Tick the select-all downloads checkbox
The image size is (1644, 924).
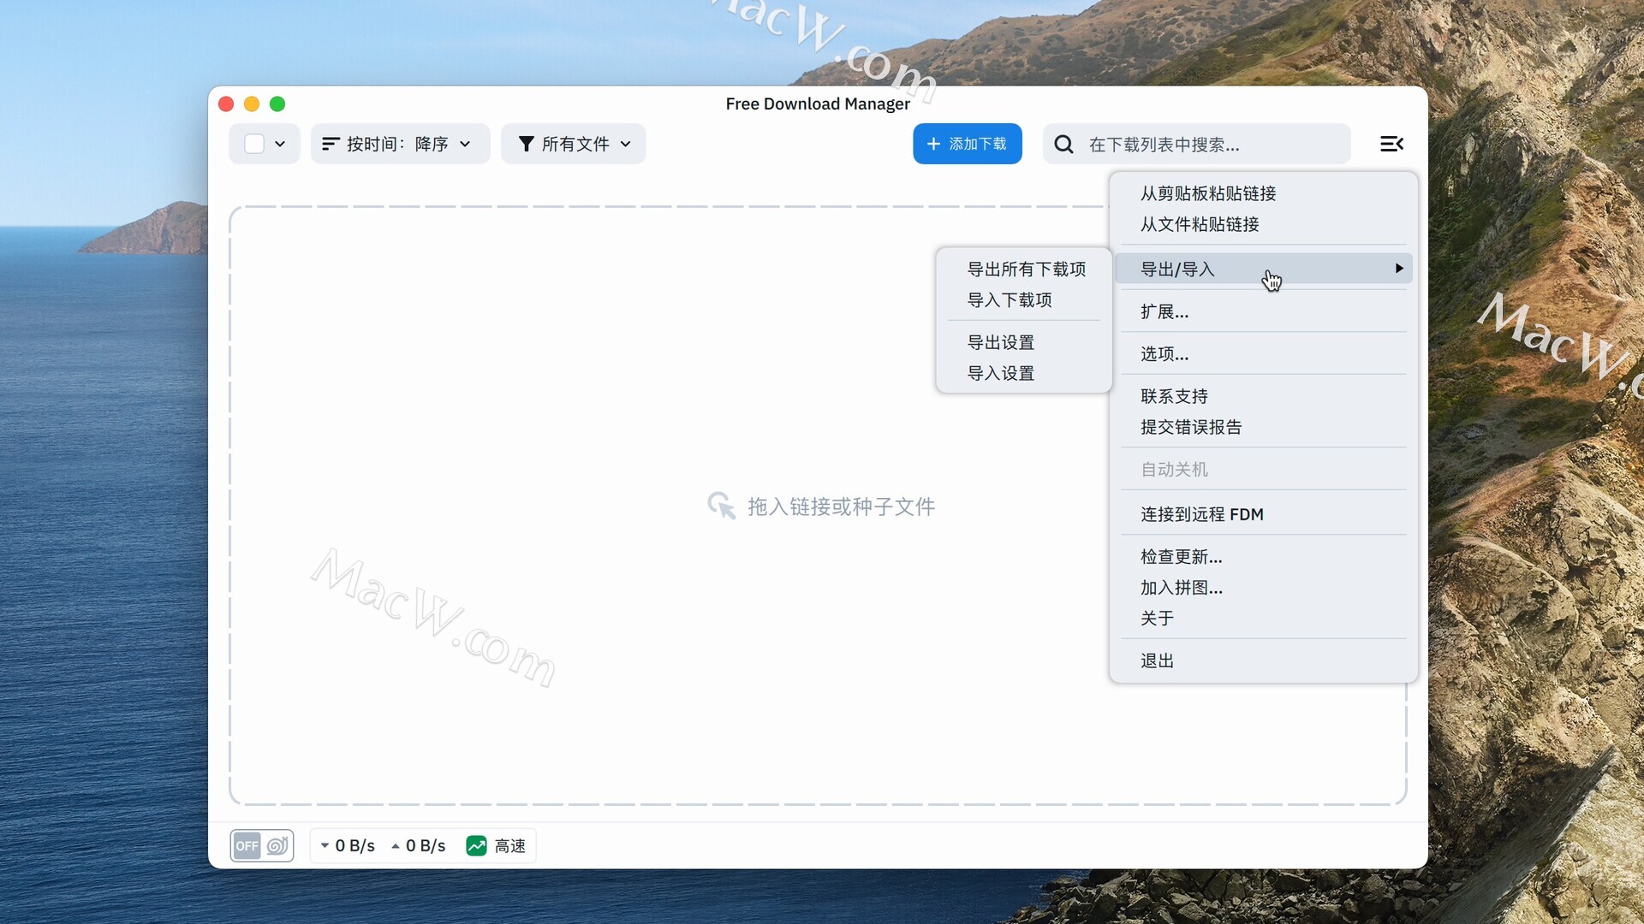tap(254, 144)
